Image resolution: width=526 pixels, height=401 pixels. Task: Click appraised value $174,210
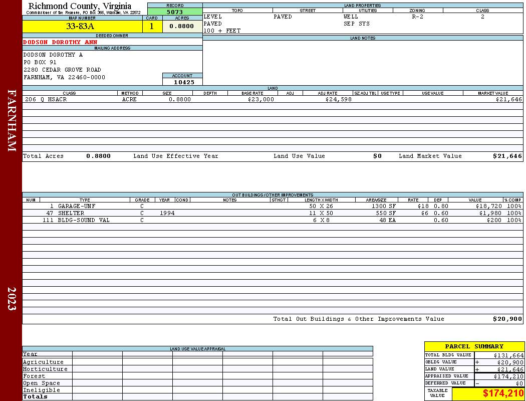(x=508, y=376)
